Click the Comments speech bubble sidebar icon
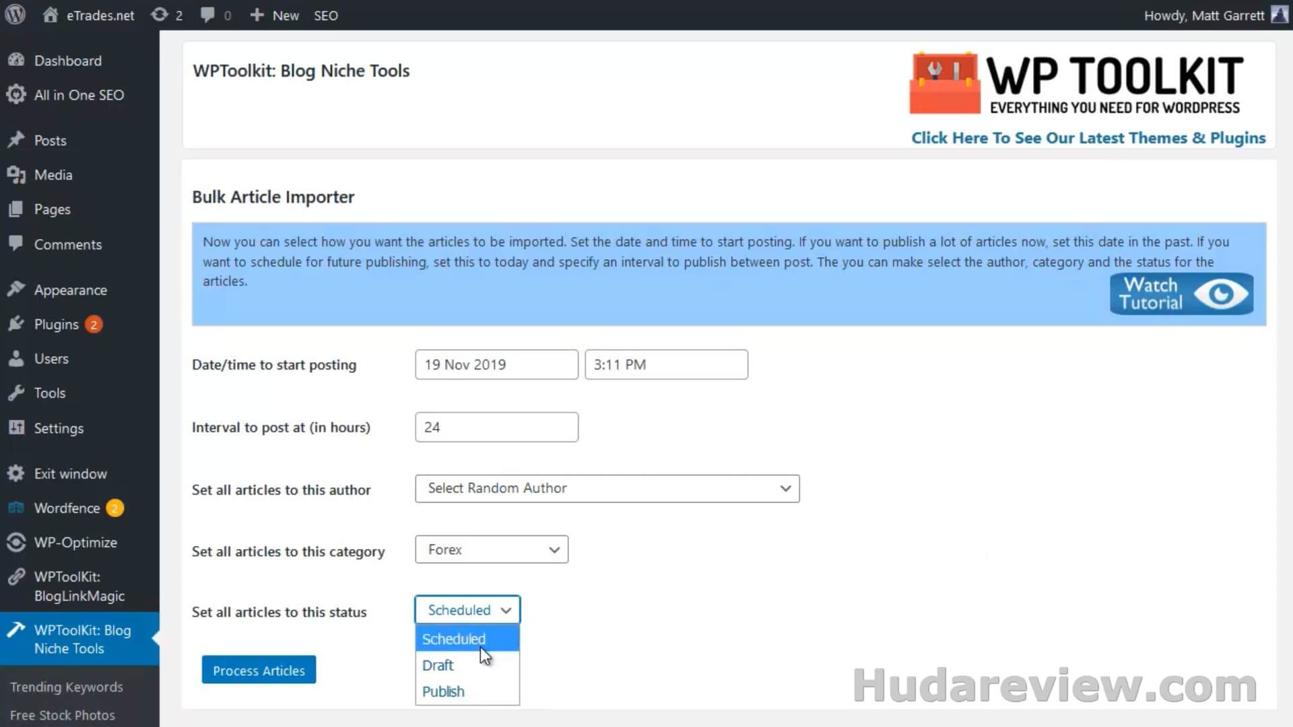The image size is (1293, 727). coord(16,243)
